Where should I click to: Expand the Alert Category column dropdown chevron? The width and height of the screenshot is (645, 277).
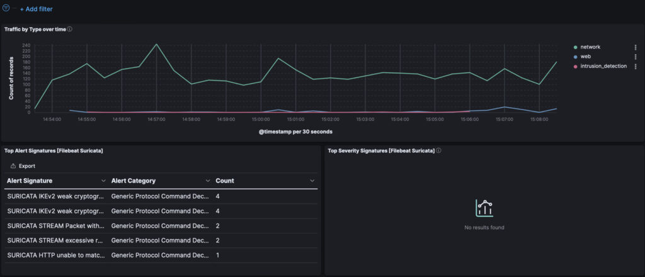208,181
